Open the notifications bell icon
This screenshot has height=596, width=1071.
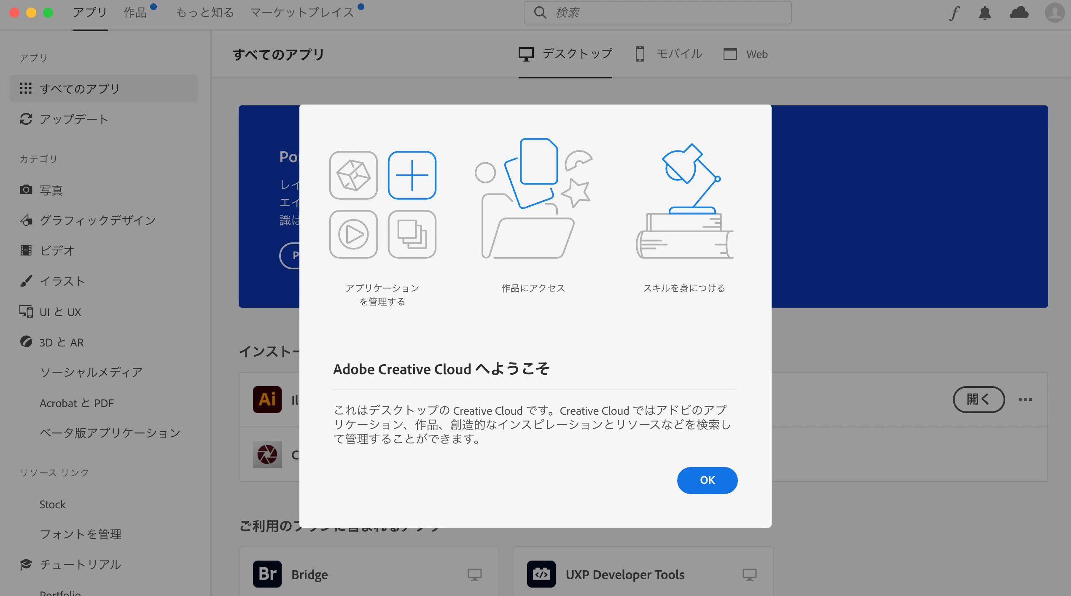pos(985,13)
